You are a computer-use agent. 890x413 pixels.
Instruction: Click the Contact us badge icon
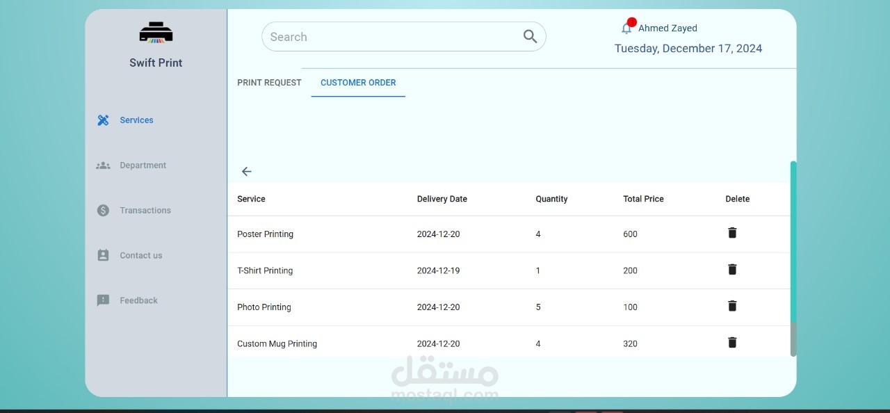click(x=103, y=255)
